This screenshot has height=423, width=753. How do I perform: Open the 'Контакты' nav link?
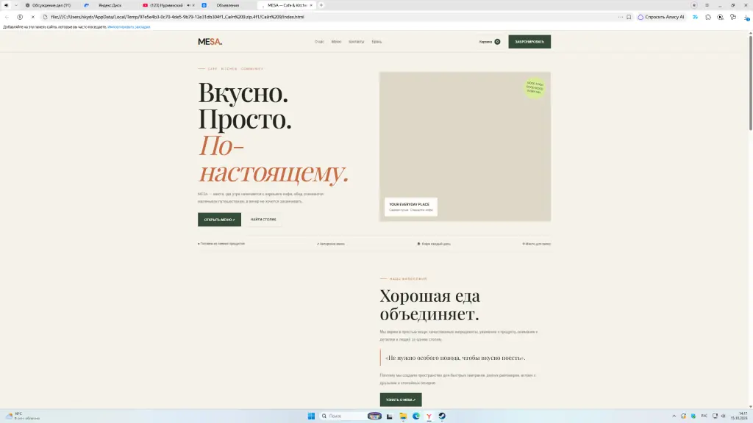[x=357, y=42]
